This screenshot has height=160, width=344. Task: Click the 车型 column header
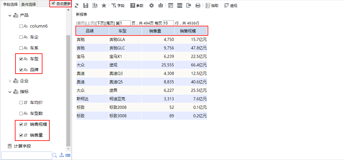pos(125,31)
